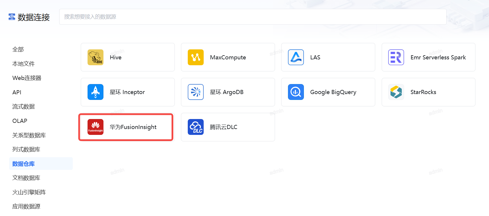489x216 pixels.
Task: Switch to 应用数据源 category
Action: 26,206
